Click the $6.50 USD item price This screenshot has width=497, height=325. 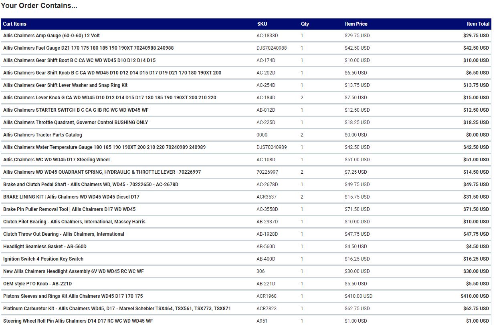356,73
